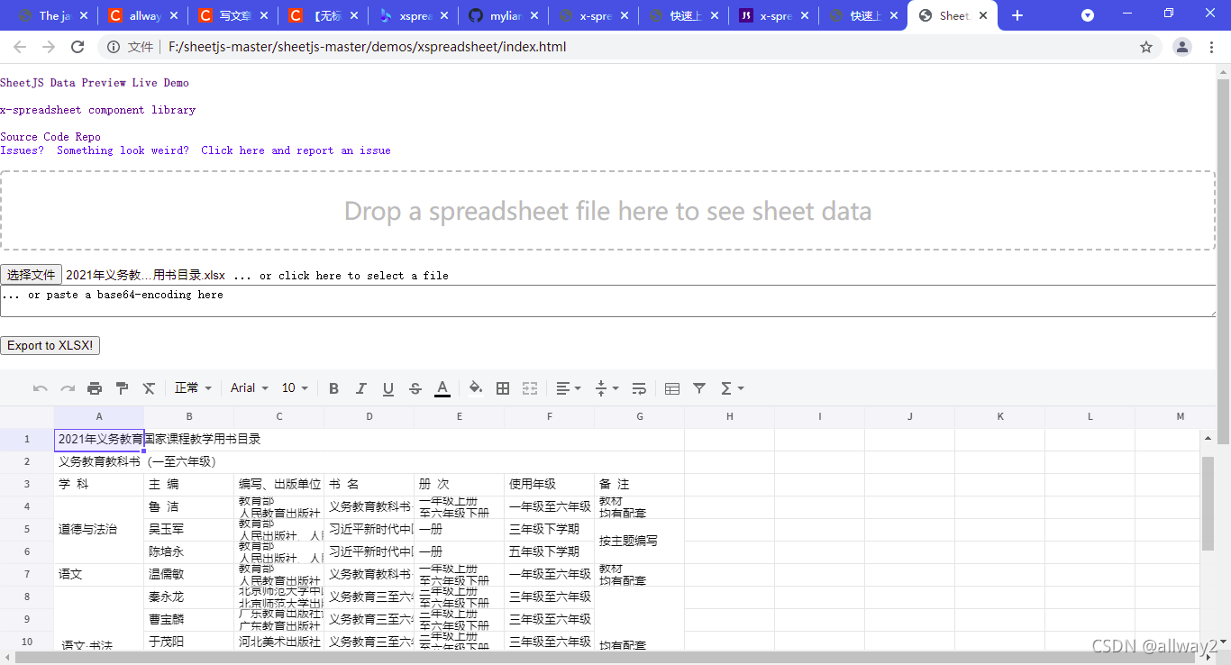Expand the font size 10 dropdown
The width and height of the screenshot is (1231, 665).
295,388
